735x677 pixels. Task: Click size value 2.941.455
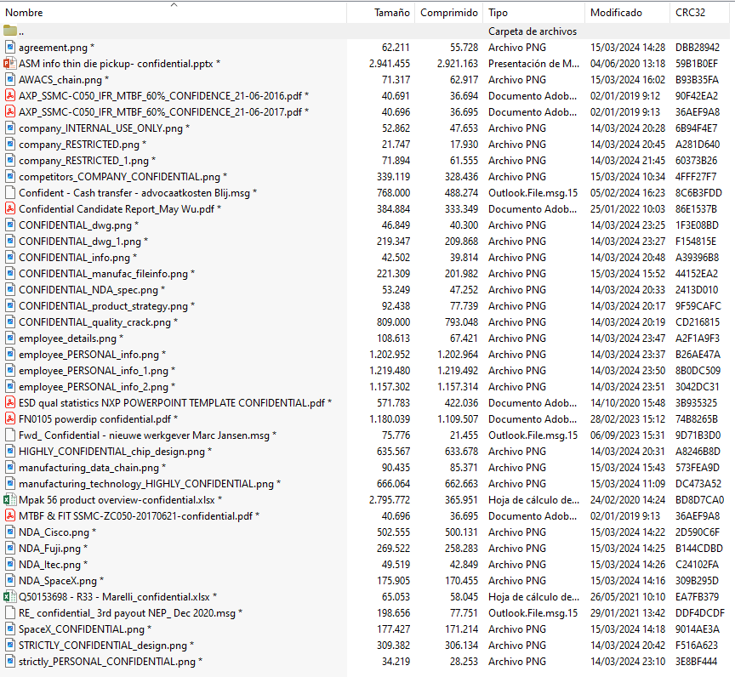[390, 63]
